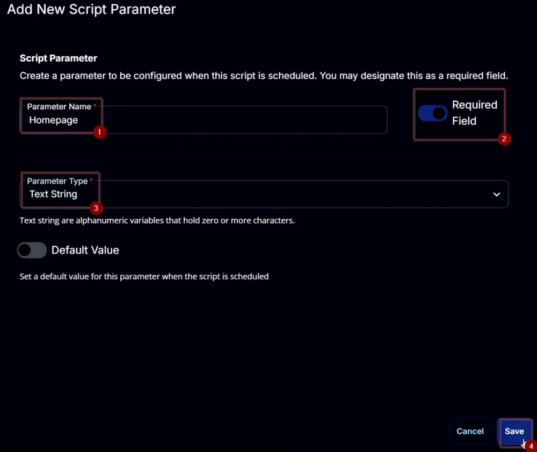Click the 'Create a parameter to be configured' description
This screenshot has width=537, height=452.
[x=264, y=76]
